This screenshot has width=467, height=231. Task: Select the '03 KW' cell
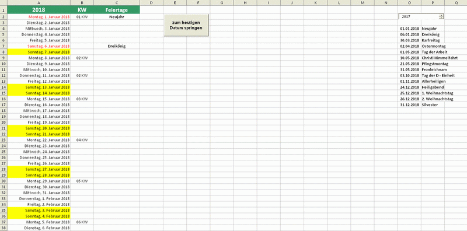tap(82, 99)
